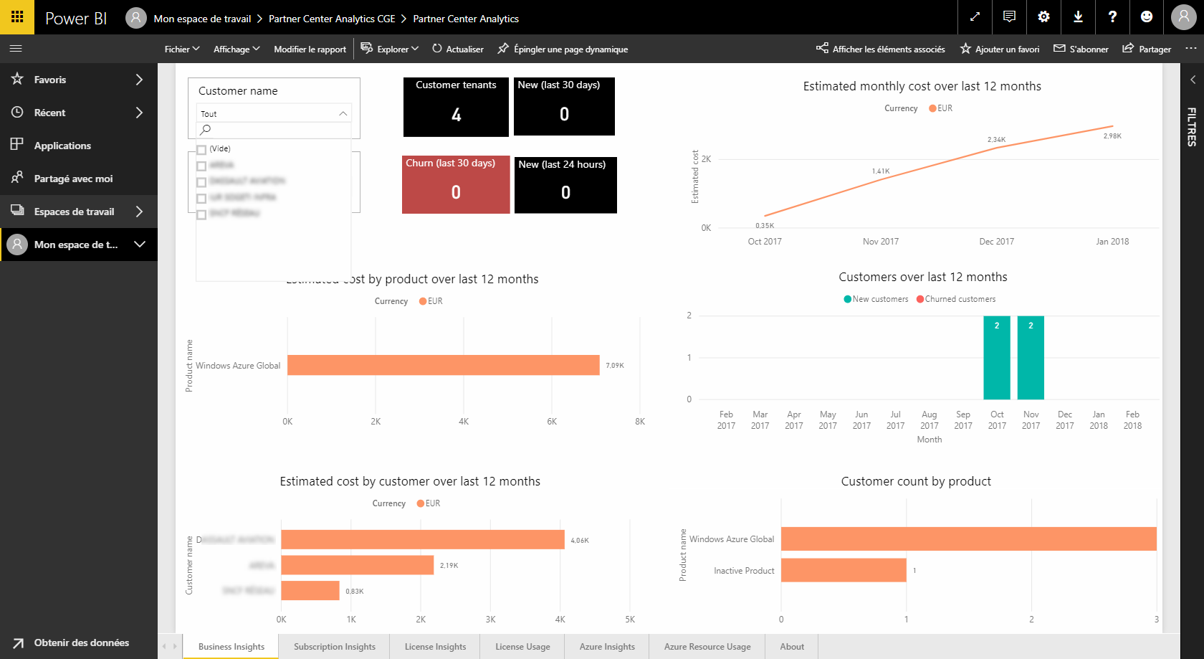Click the Partager button
The image size is (1204, 659).
(1147, 49)
